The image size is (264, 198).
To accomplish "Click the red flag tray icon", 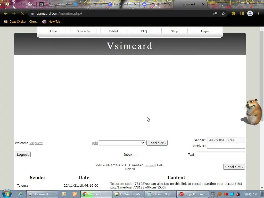I will coord(226,194).
